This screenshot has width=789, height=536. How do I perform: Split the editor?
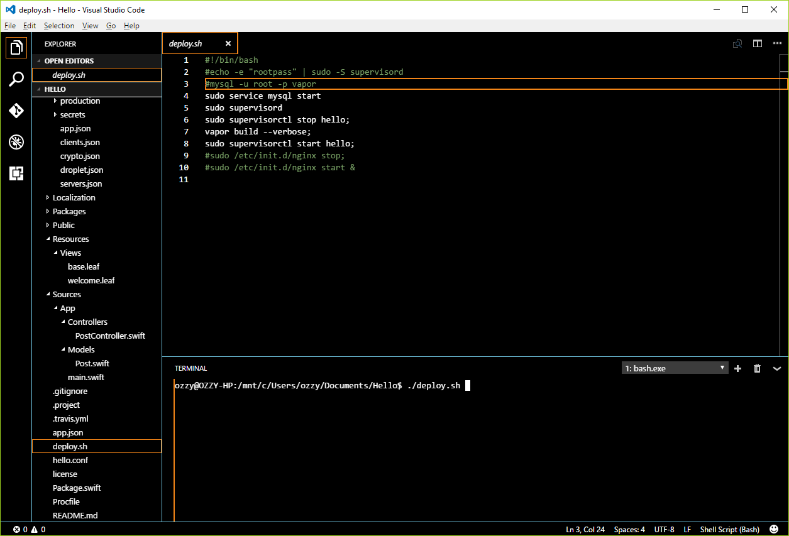pos(758,43)
